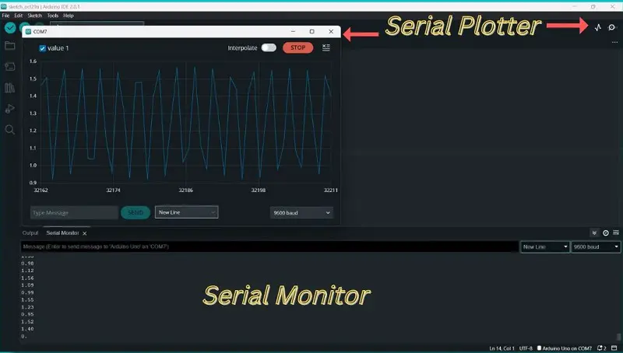This screenshot has width=623, height=353.
Task: Open the Search magnifier sidebar icon
Action: (10, 130)
